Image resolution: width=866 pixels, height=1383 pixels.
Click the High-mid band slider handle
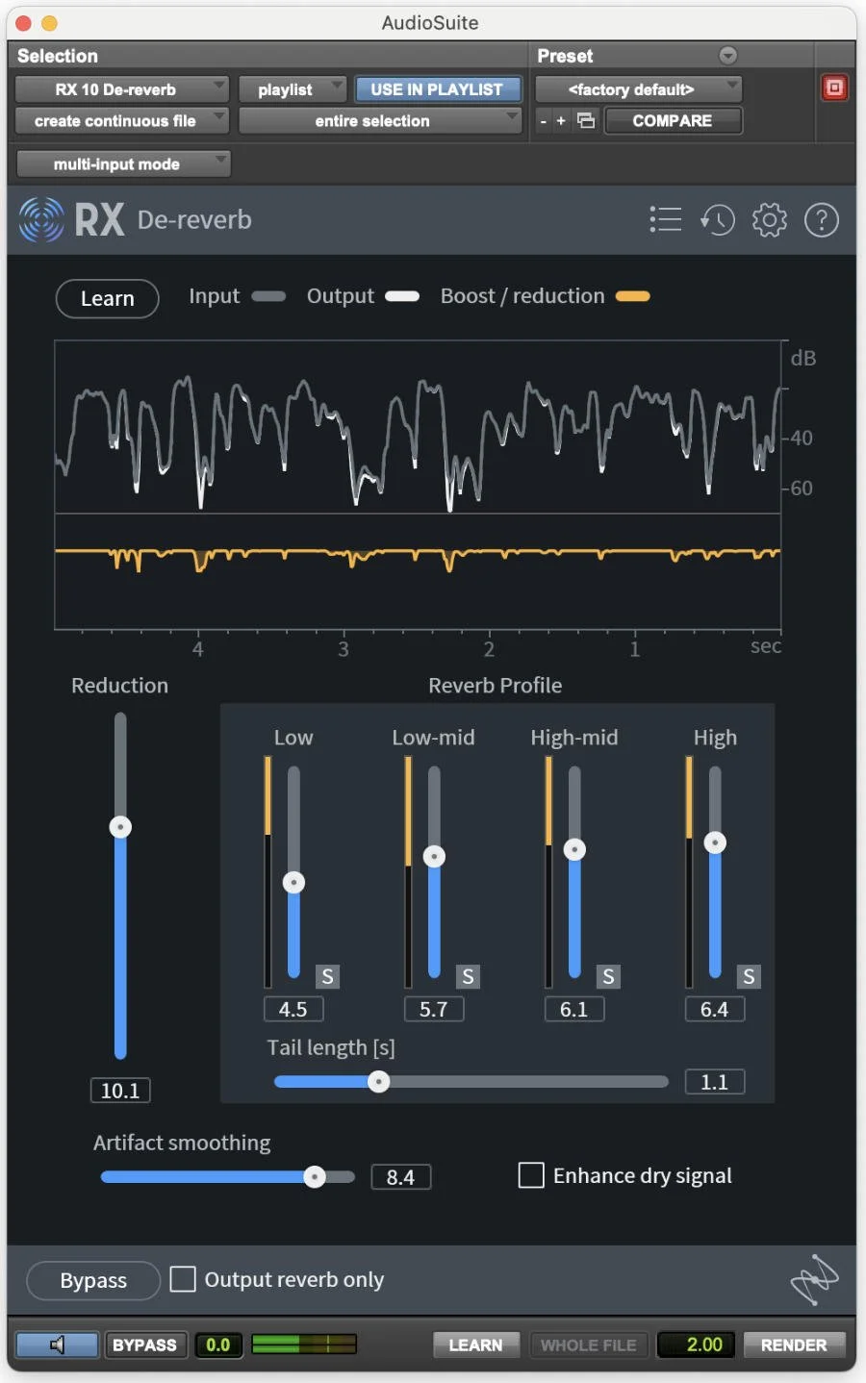pos(574,849)
